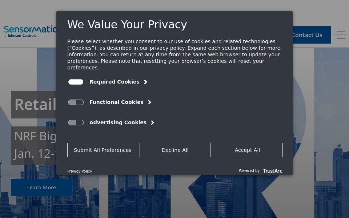Click the Functional Cookies label text

(x=116, y=102)
